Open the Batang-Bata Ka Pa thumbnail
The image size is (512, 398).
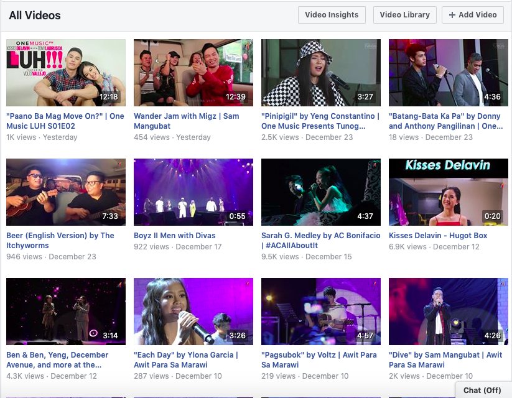[449, 73]
